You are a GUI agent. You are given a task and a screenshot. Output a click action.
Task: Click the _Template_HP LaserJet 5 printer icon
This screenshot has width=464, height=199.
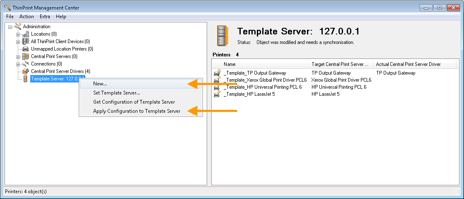[x=217, y=94]
